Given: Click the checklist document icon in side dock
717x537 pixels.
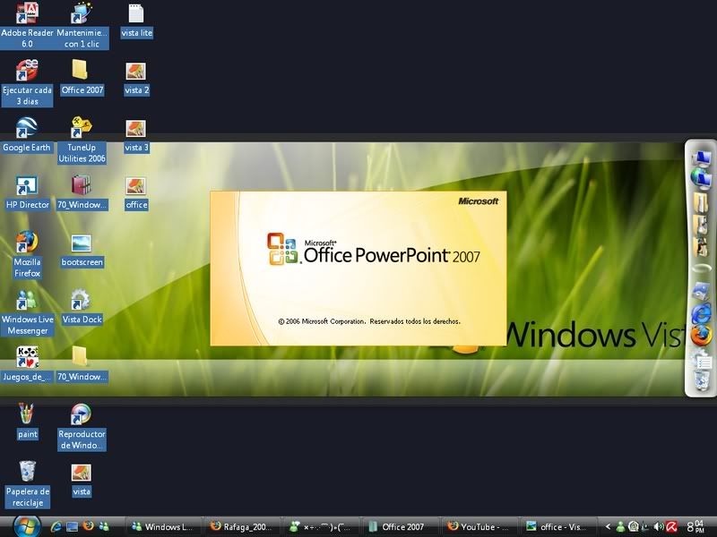Looking at the screenshot, I should (702, 360).
